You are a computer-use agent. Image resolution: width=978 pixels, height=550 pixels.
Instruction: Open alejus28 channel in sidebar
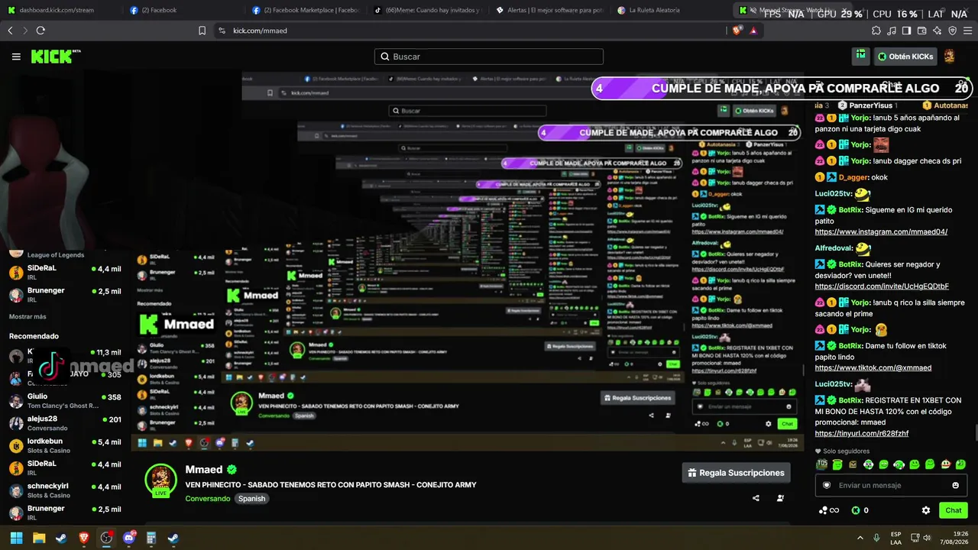click(x=65, y=423)
